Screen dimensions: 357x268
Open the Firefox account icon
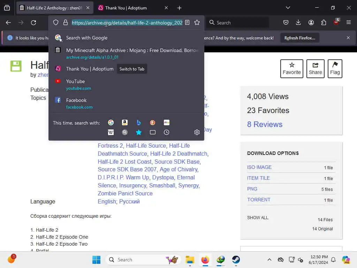[311, 23]
